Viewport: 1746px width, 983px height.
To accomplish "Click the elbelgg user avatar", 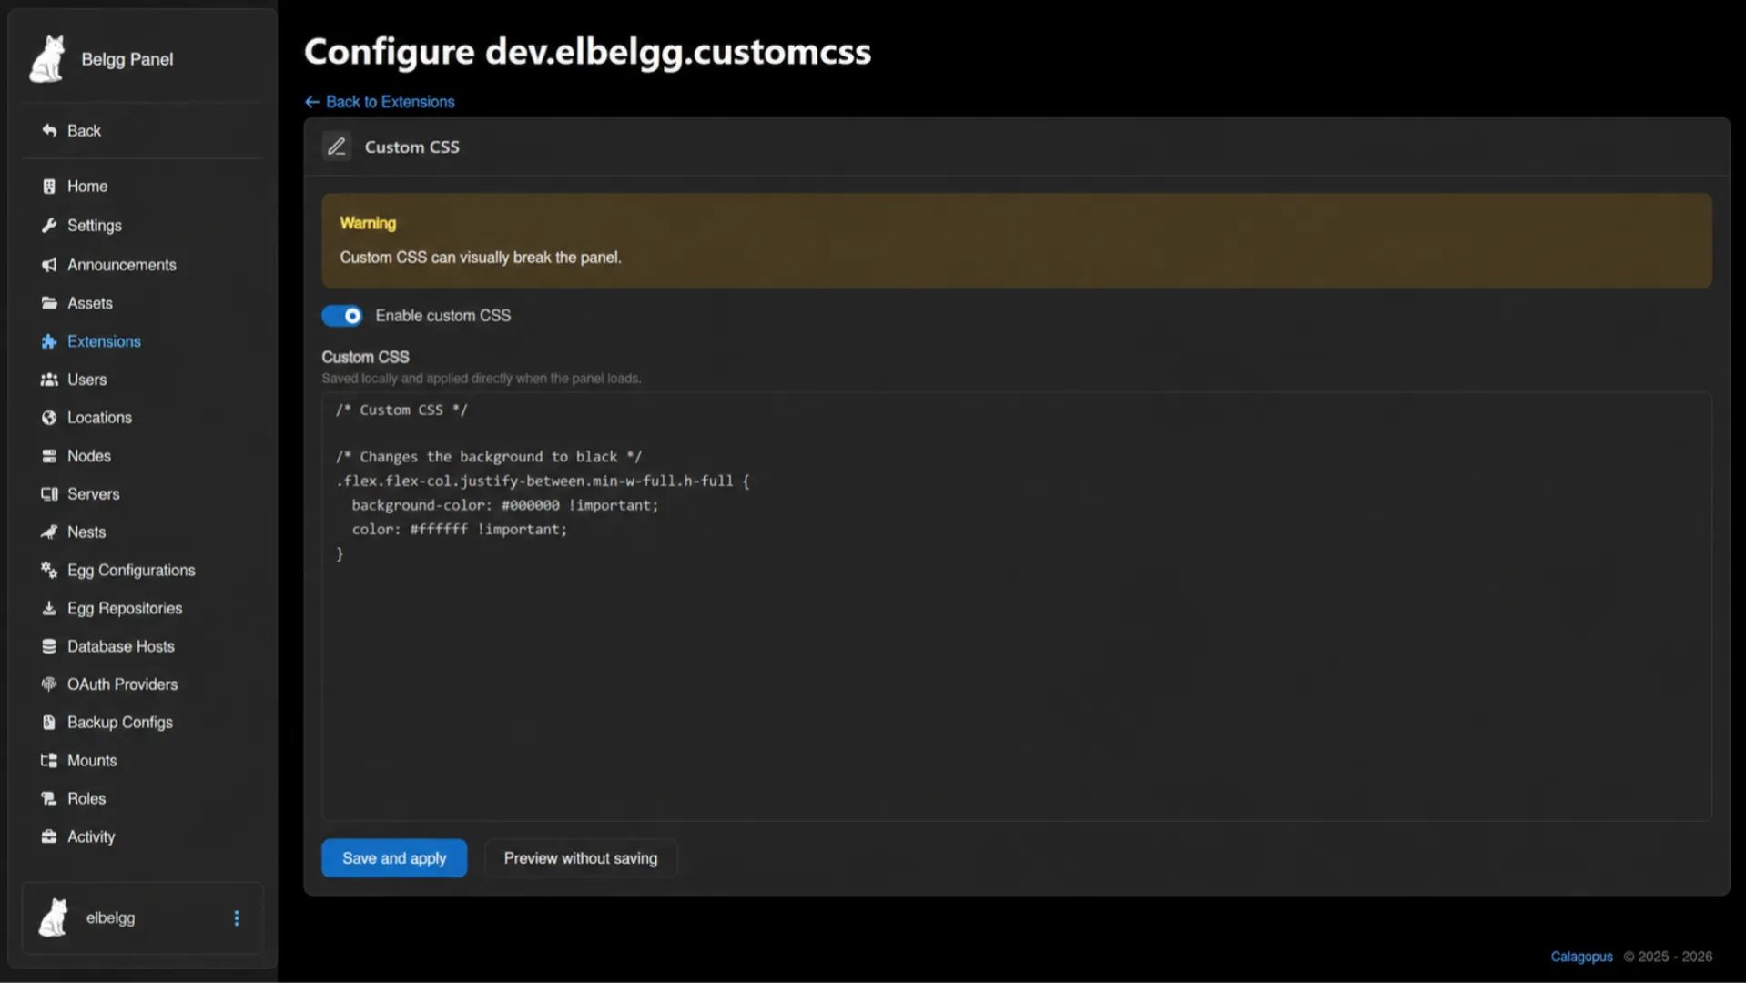I will [x=54, y=918].
